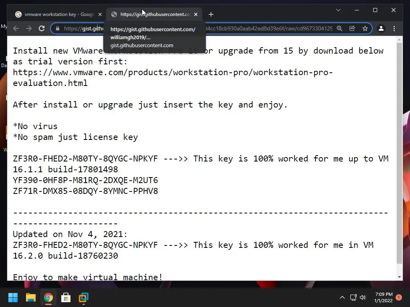The width and height of the screenshot is (410, 307).
Task: Open the zoom magnifier control
Action: click(340, 28)
